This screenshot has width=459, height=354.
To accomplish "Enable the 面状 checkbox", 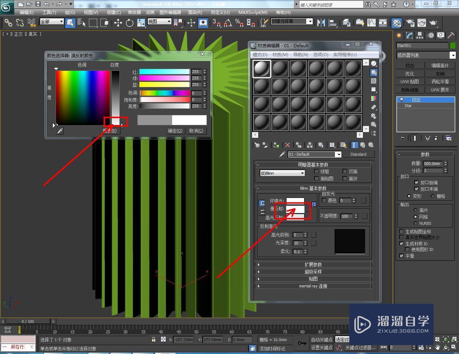I will coord(345,178).
